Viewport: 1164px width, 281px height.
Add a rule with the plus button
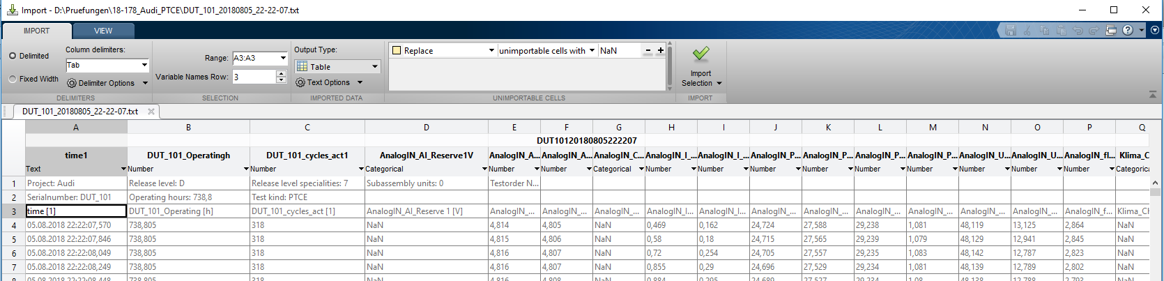[x=661, y=50]
